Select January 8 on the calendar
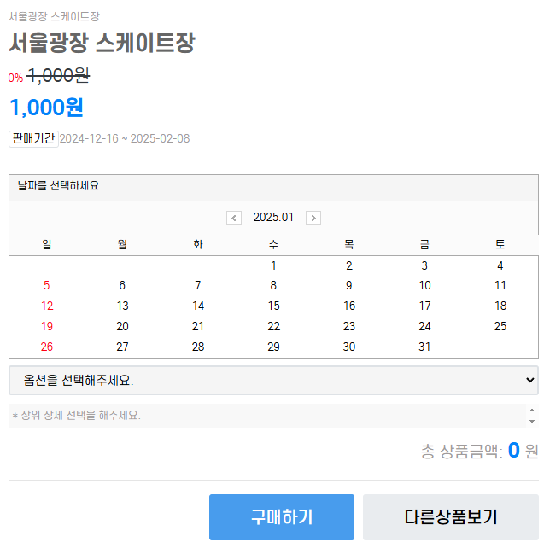This screenshot has height=548, width=544. point(273,286)
